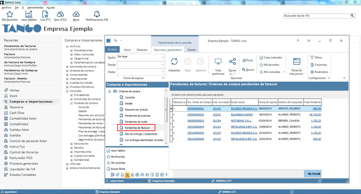Click Archivo tab in Live window
The width and height of the screenshot is (361, 194).
tap(112, 49)
